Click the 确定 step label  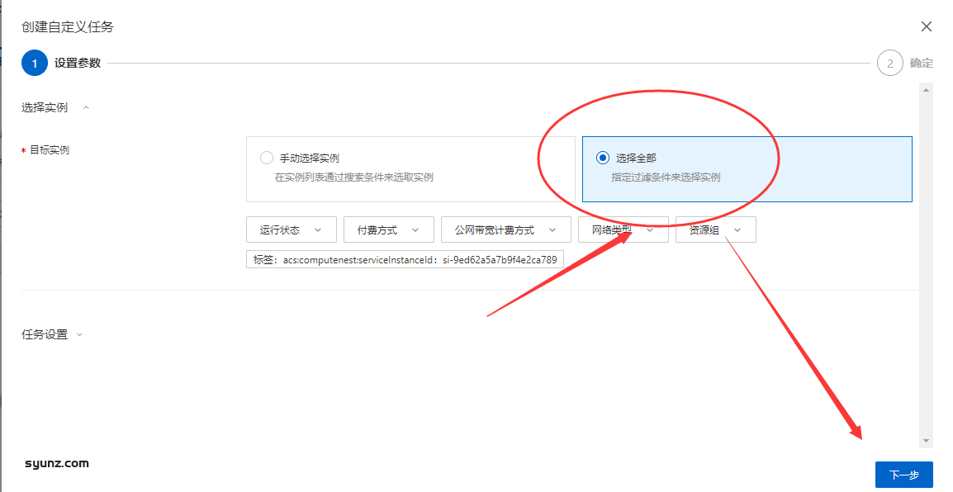tap(922, 64)
